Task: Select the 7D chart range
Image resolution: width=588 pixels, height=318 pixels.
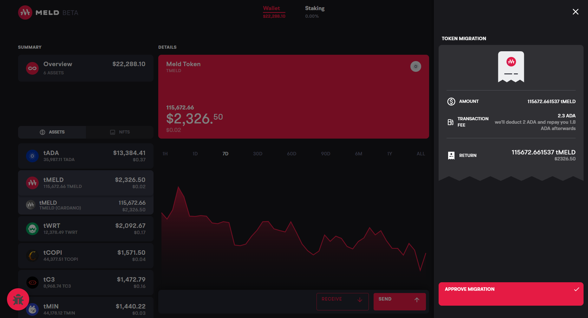Action: pos(225,154)
